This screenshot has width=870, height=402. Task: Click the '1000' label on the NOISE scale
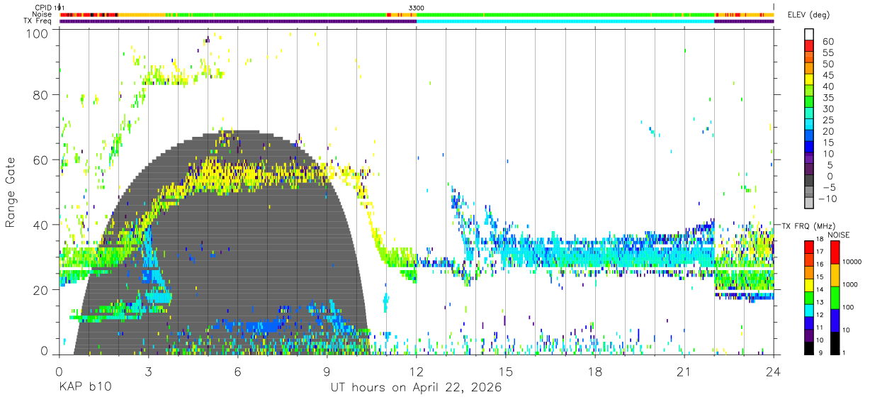(x=849, y=286)
